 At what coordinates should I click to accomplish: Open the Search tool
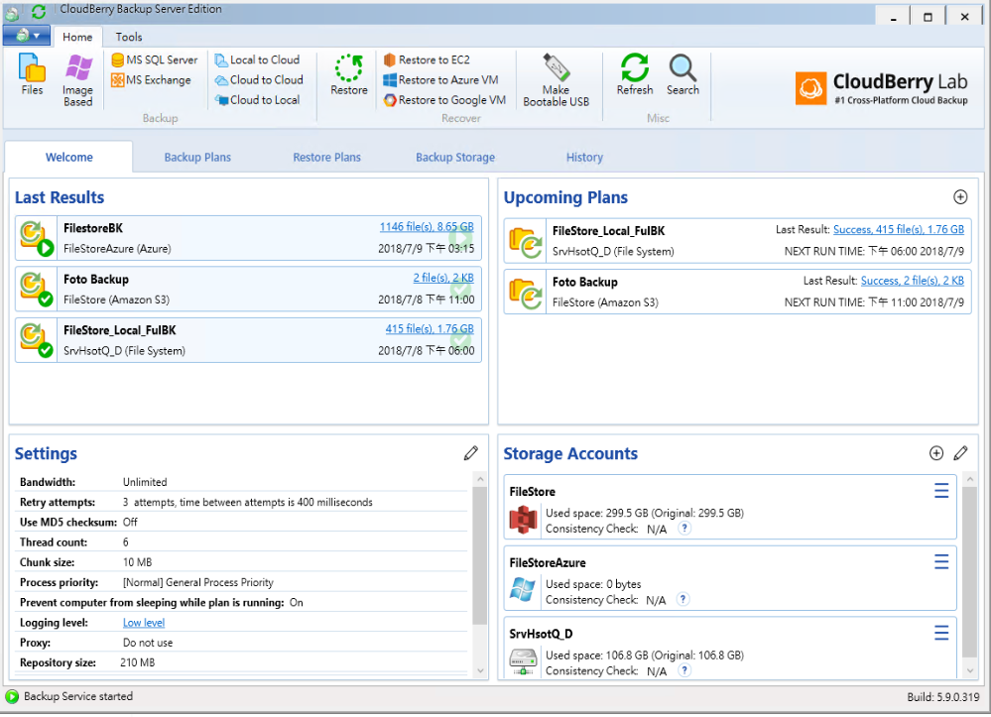click(682, 74)
